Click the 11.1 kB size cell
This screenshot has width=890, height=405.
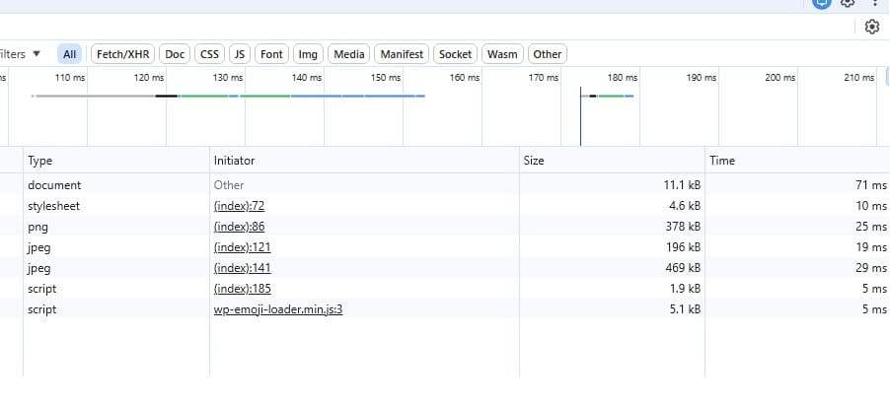point(612,185)
